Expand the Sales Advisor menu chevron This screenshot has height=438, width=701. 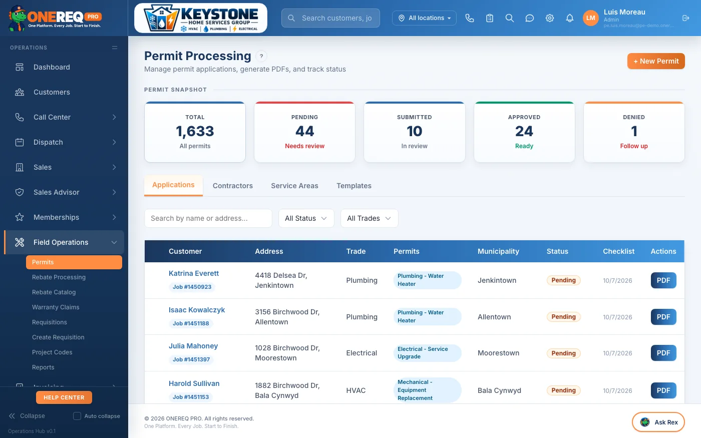(114, 192)
